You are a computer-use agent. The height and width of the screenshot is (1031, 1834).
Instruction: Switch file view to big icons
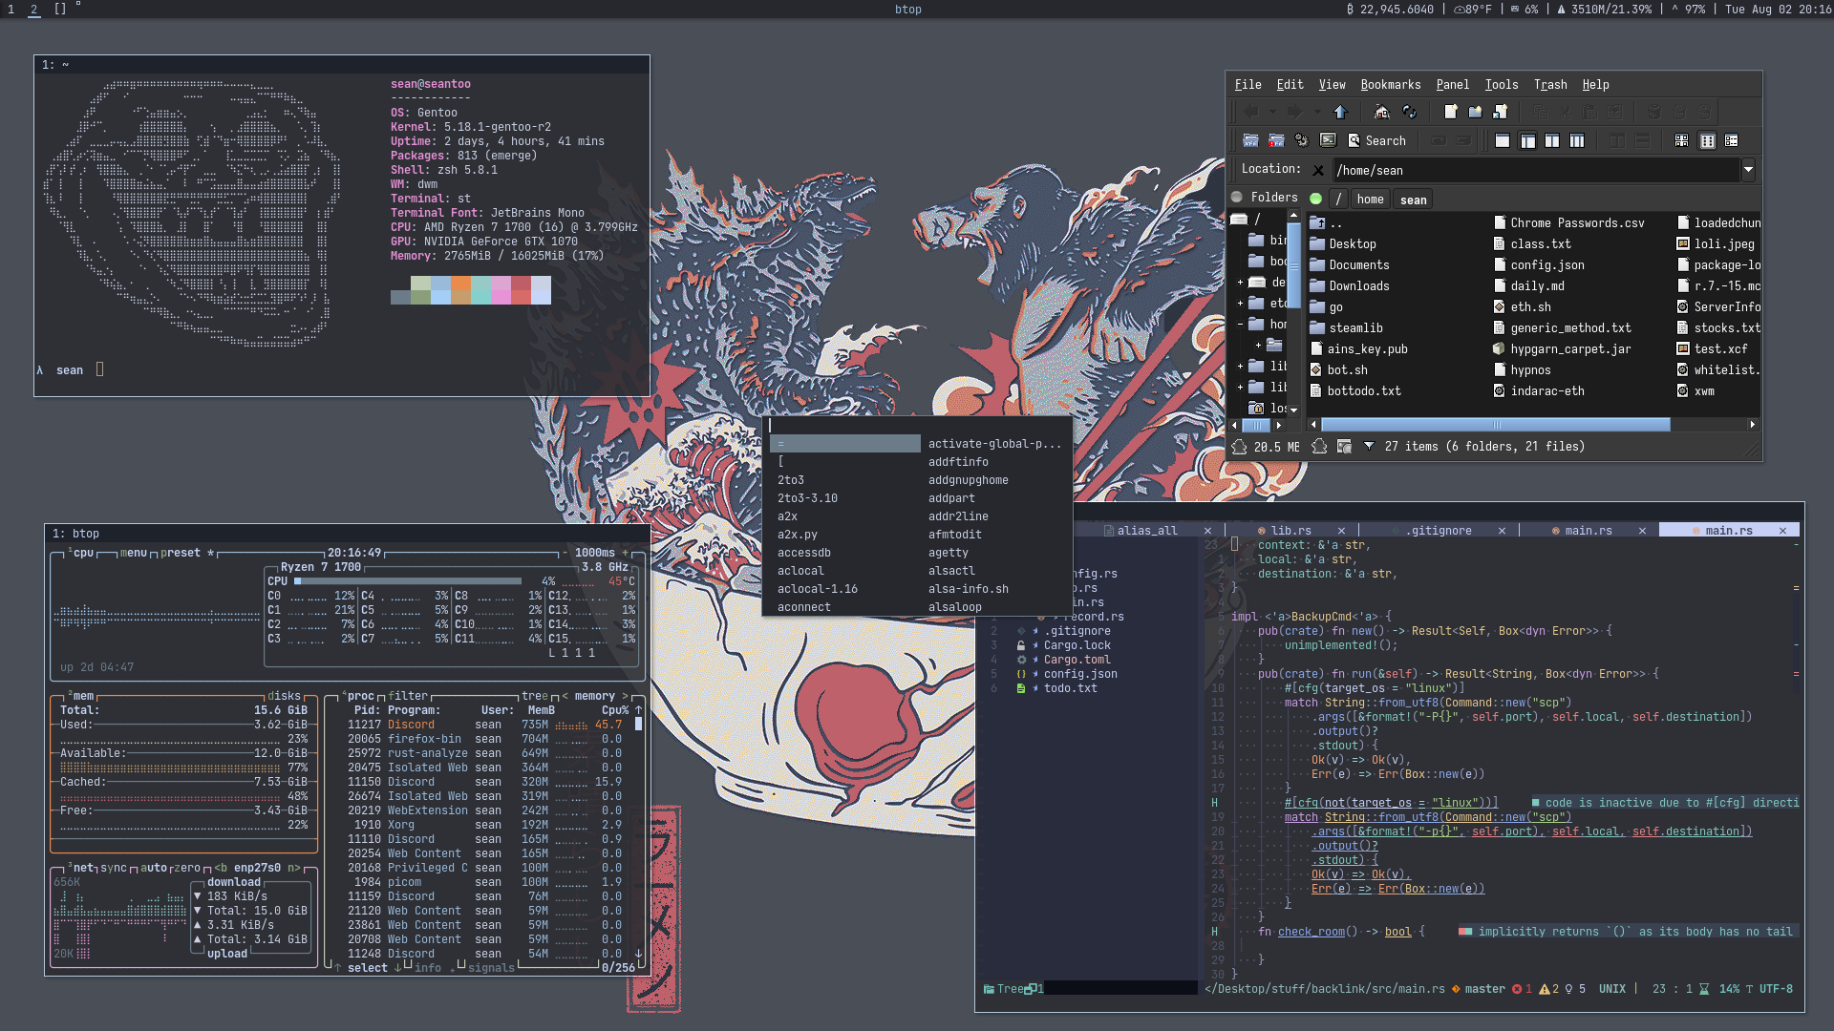1681,140
